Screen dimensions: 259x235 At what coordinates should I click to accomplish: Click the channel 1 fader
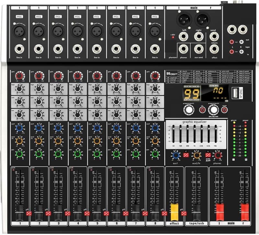tap(19, 213)
